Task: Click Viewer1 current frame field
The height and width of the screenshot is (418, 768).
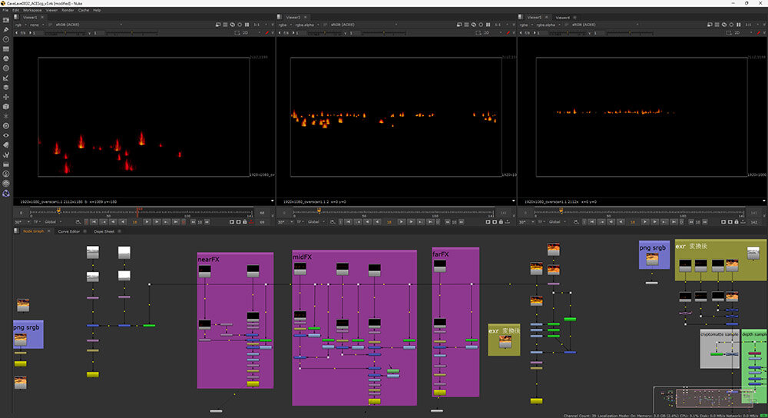Action: click(x=134, y=222)
